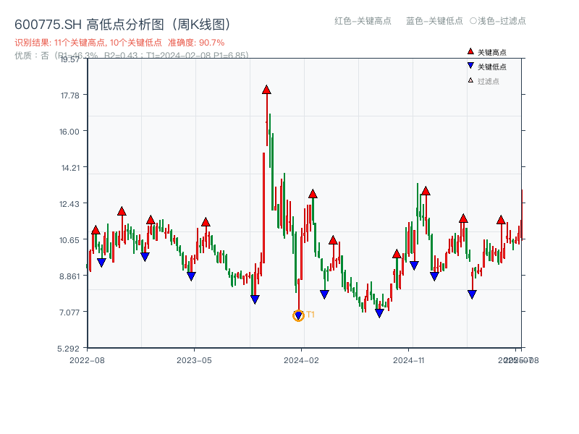This screenshot has height=434, width=579.
Task: Click the red 识别结果 accuracy summary line
Action: 119,43
